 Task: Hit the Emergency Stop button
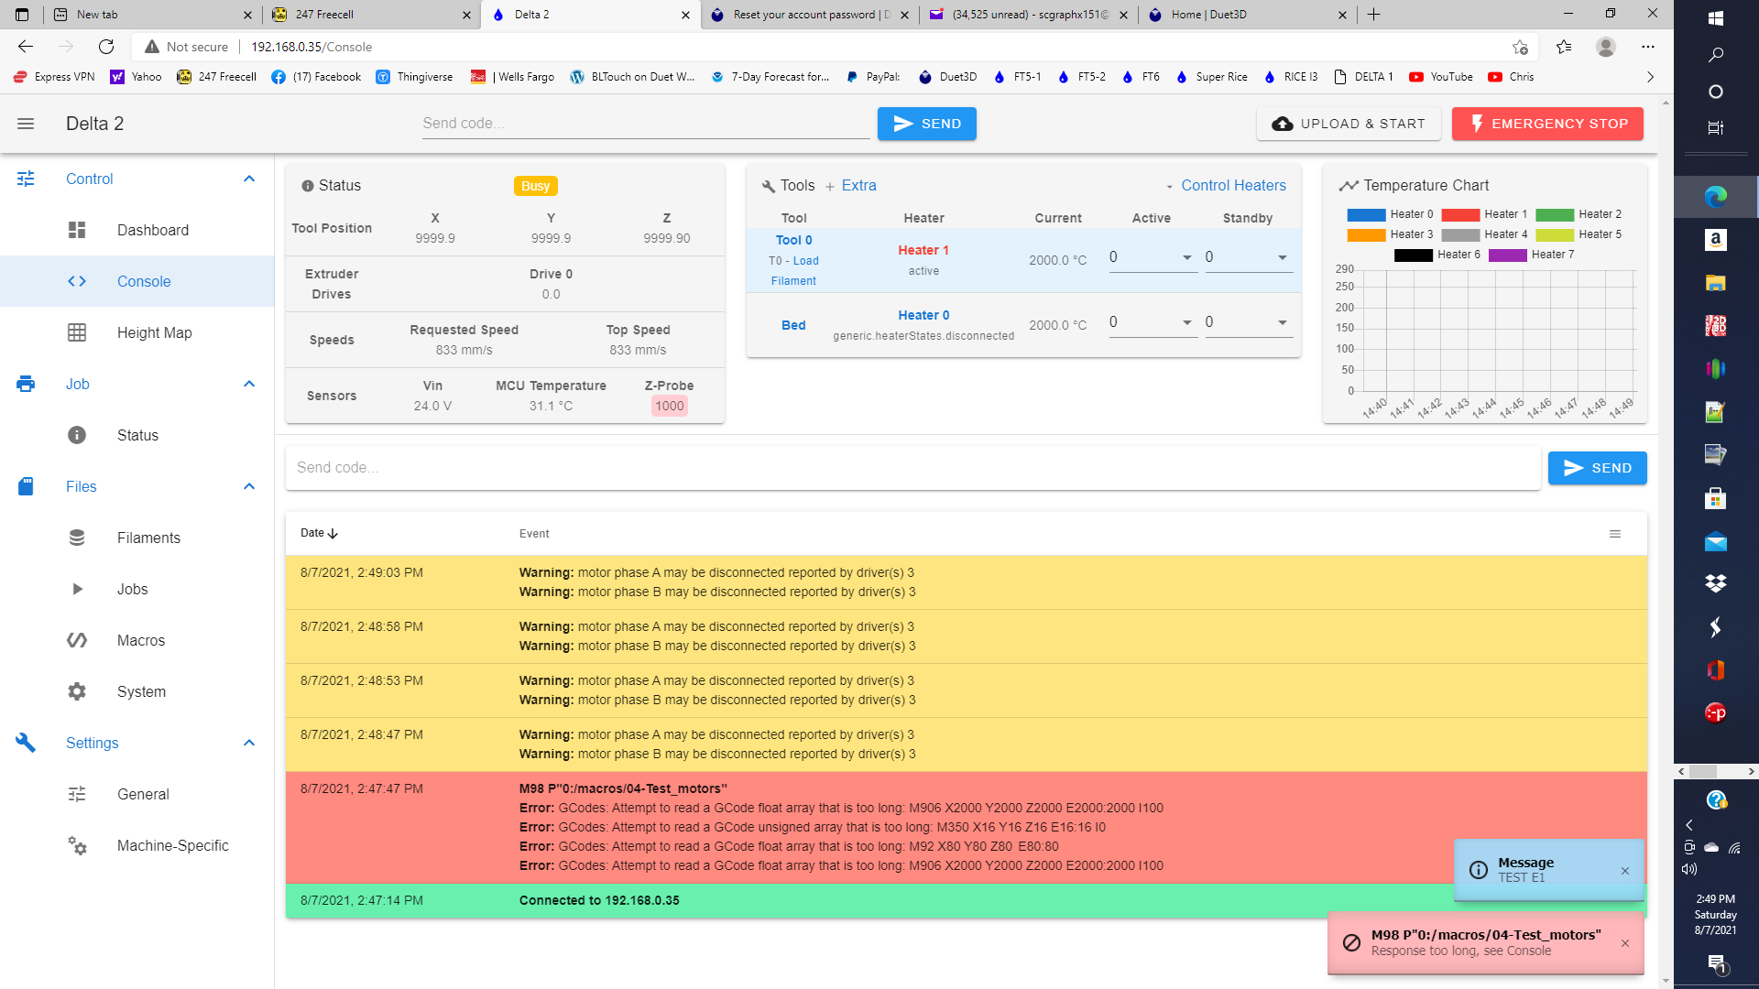tap(1547, 124)
